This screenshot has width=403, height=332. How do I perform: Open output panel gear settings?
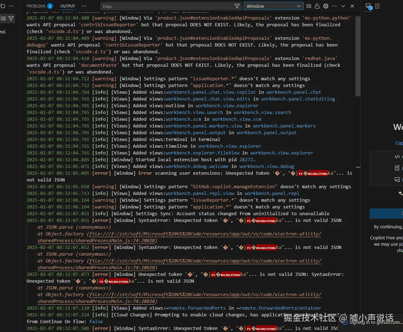point(326,6)
